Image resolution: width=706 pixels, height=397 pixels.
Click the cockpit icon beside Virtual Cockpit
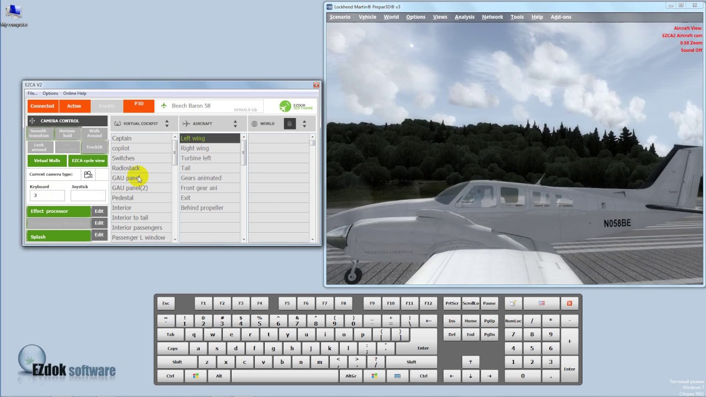117,124
